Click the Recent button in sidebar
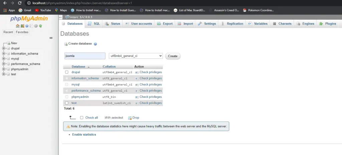 [x=8, y=32]
